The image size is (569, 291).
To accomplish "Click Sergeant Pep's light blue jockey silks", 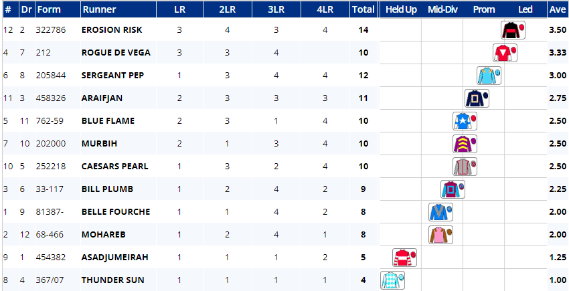I will pyautogui.click(x=487, y=76).
